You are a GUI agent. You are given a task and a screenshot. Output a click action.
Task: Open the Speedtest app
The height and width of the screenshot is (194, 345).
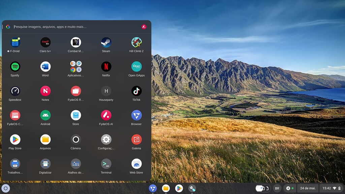(15, 91)
